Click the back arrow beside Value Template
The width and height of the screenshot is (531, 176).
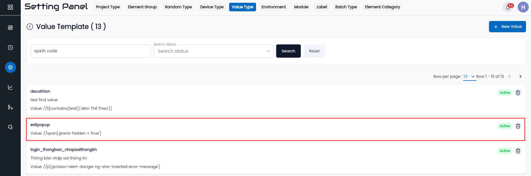30,26
